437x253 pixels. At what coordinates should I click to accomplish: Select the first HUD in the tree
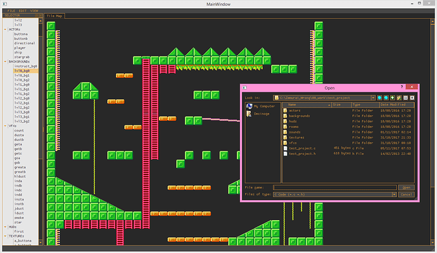tap(19, 231)
